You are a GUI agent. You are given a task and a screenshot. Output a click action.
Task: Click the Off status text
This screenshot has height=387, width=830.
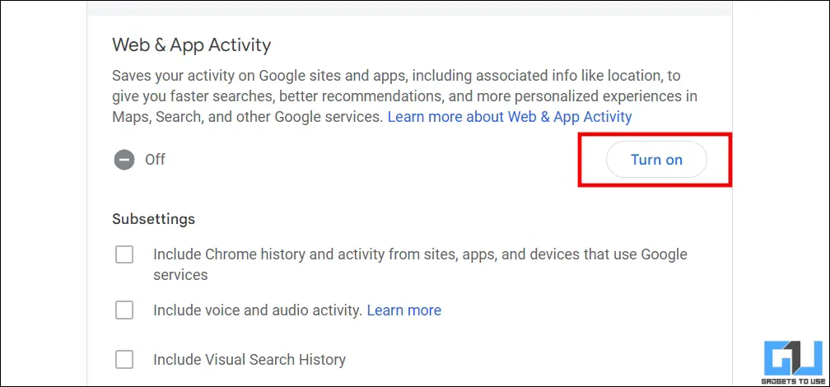pos(155,160)
